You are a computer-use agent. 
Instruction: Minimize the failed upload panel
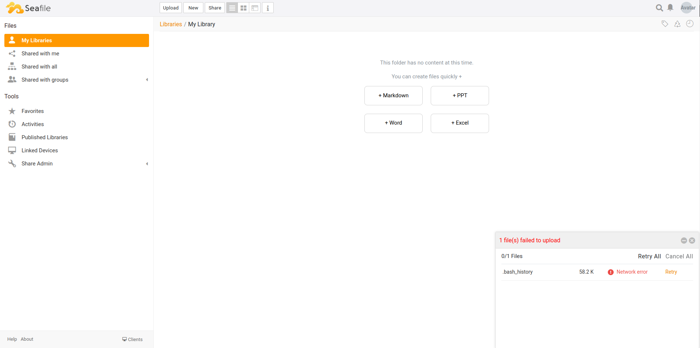click(x=683, y=241)
